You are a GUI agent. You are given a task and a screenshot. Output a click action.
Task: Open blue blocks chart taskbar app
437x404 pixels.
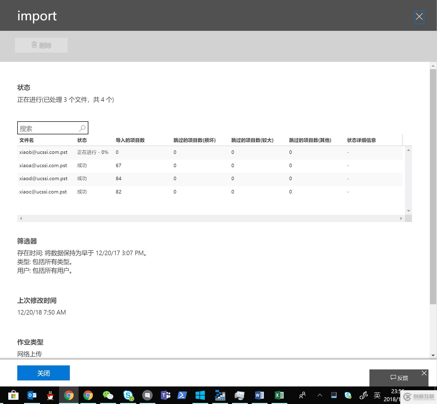[220, 395]
